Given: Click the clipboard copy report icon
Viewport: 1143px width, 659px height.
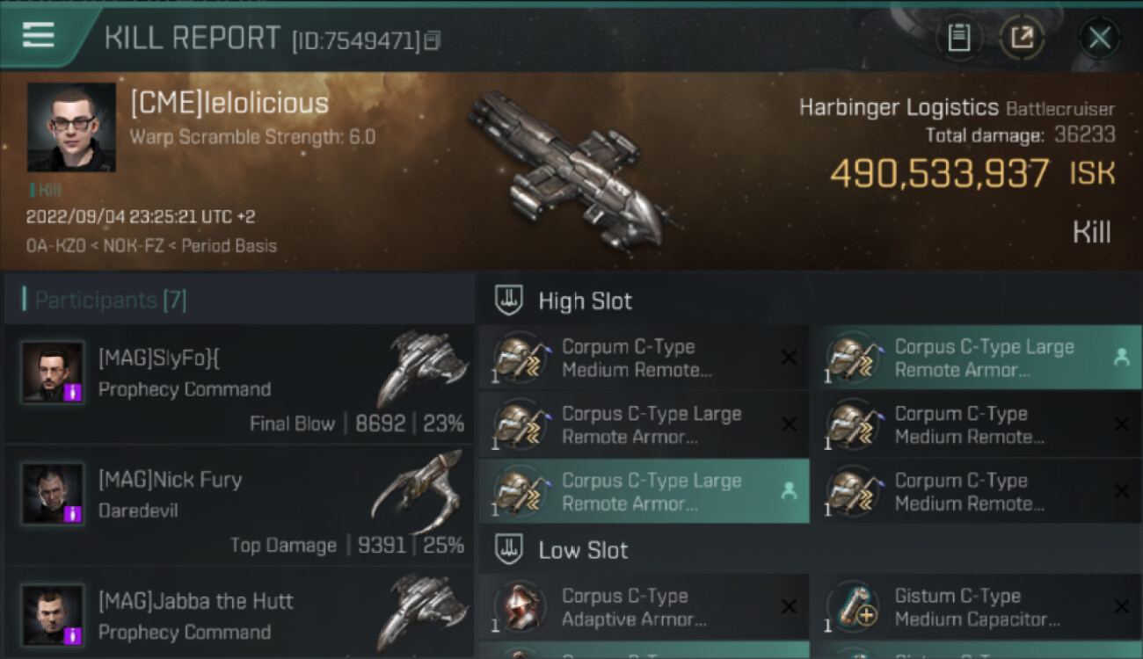Looking at the screenshot, I should click(958, 38).
